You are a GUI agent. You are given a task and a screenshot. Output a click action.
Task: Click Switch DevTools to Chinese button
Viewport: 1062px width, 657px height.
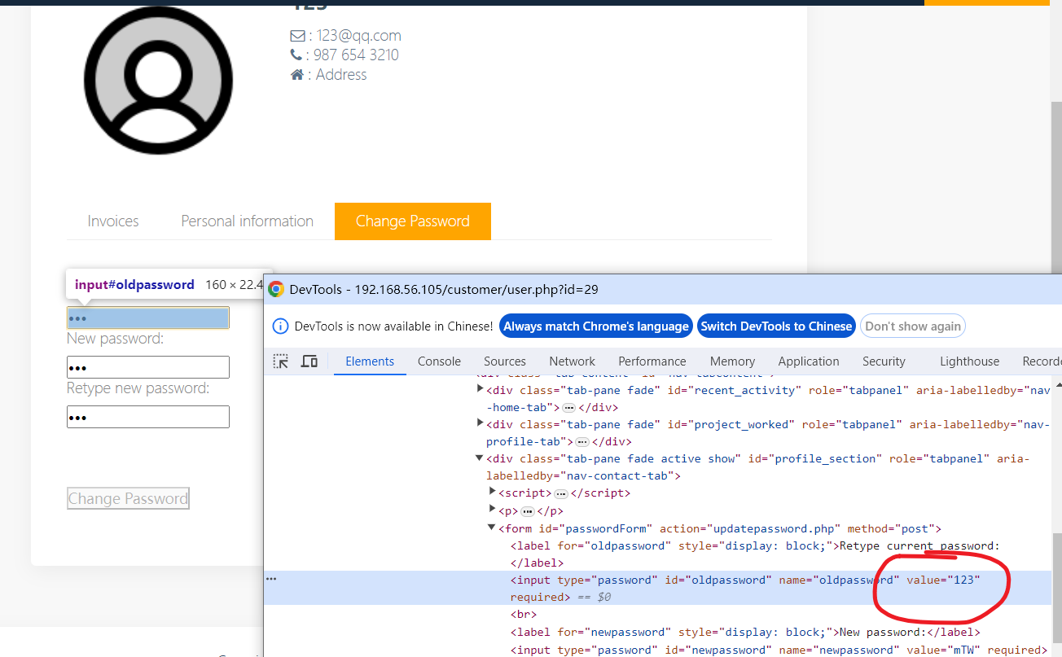coord(777,326)
